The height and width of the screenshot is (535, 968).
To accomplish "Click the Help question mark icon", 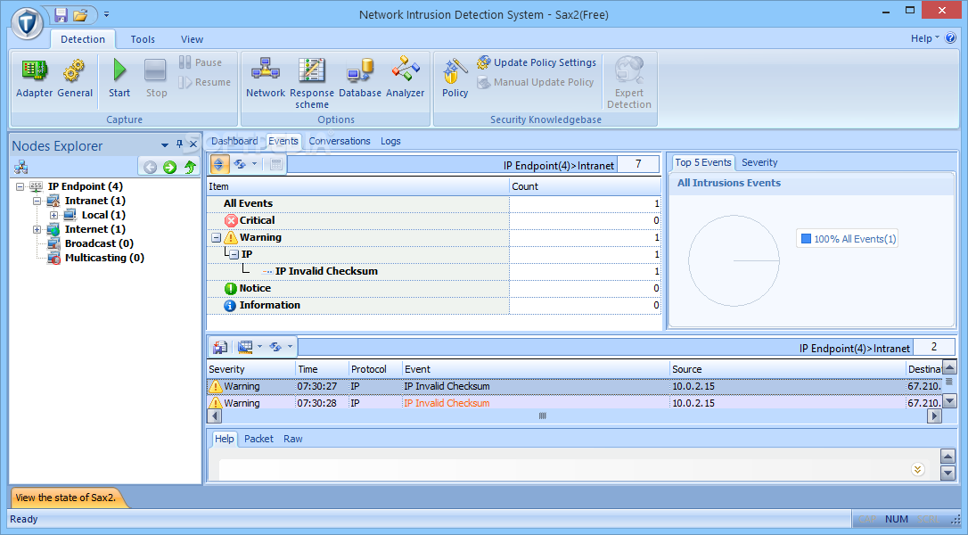I will point(951,37).
